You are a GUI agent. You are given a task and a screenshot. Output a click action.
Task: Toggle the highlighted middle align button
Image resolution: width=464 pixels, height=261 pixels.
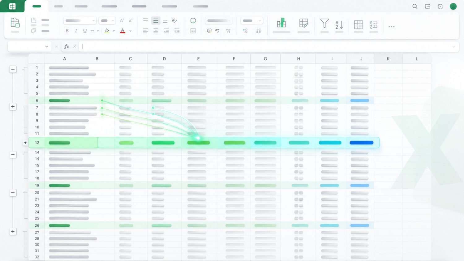pyautogui.click(x=156, y=21)
